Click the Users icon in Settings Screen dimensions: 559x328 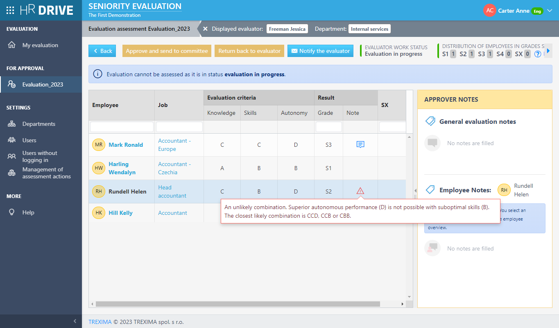click(14, 140)
